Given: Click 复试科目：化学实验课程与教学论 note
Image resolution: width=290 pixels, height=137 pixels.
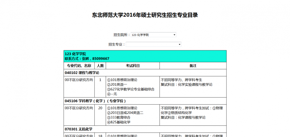Looking at the screenshot, I should pos(187,84).
